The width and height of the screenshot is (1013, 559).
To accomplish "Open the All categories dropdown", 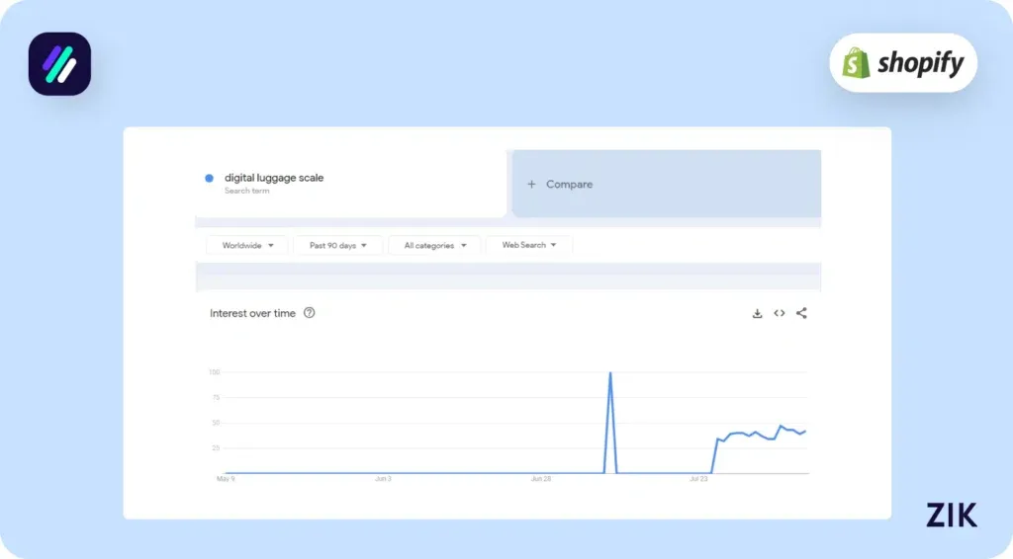I will point(434,245).
